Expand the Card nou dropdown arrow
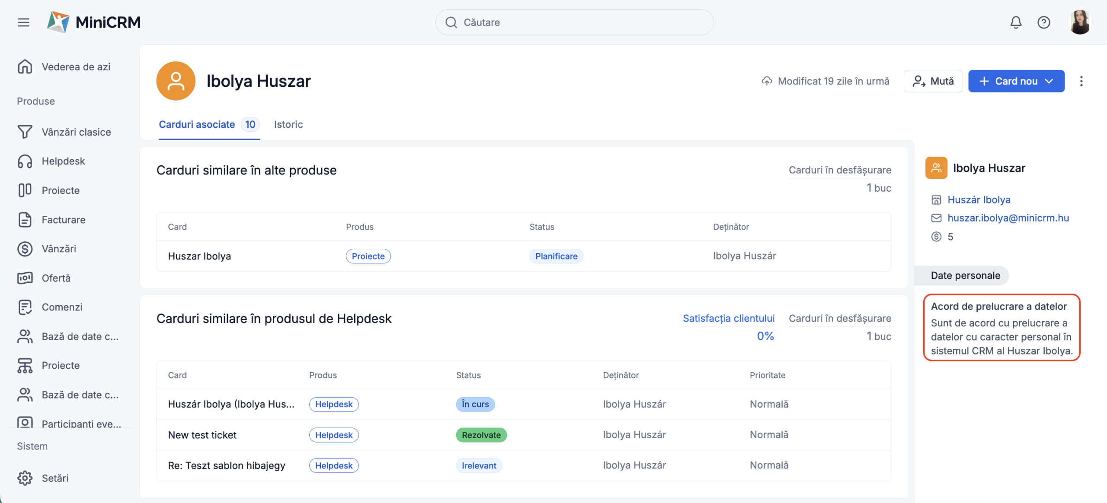 point(1049,81)
